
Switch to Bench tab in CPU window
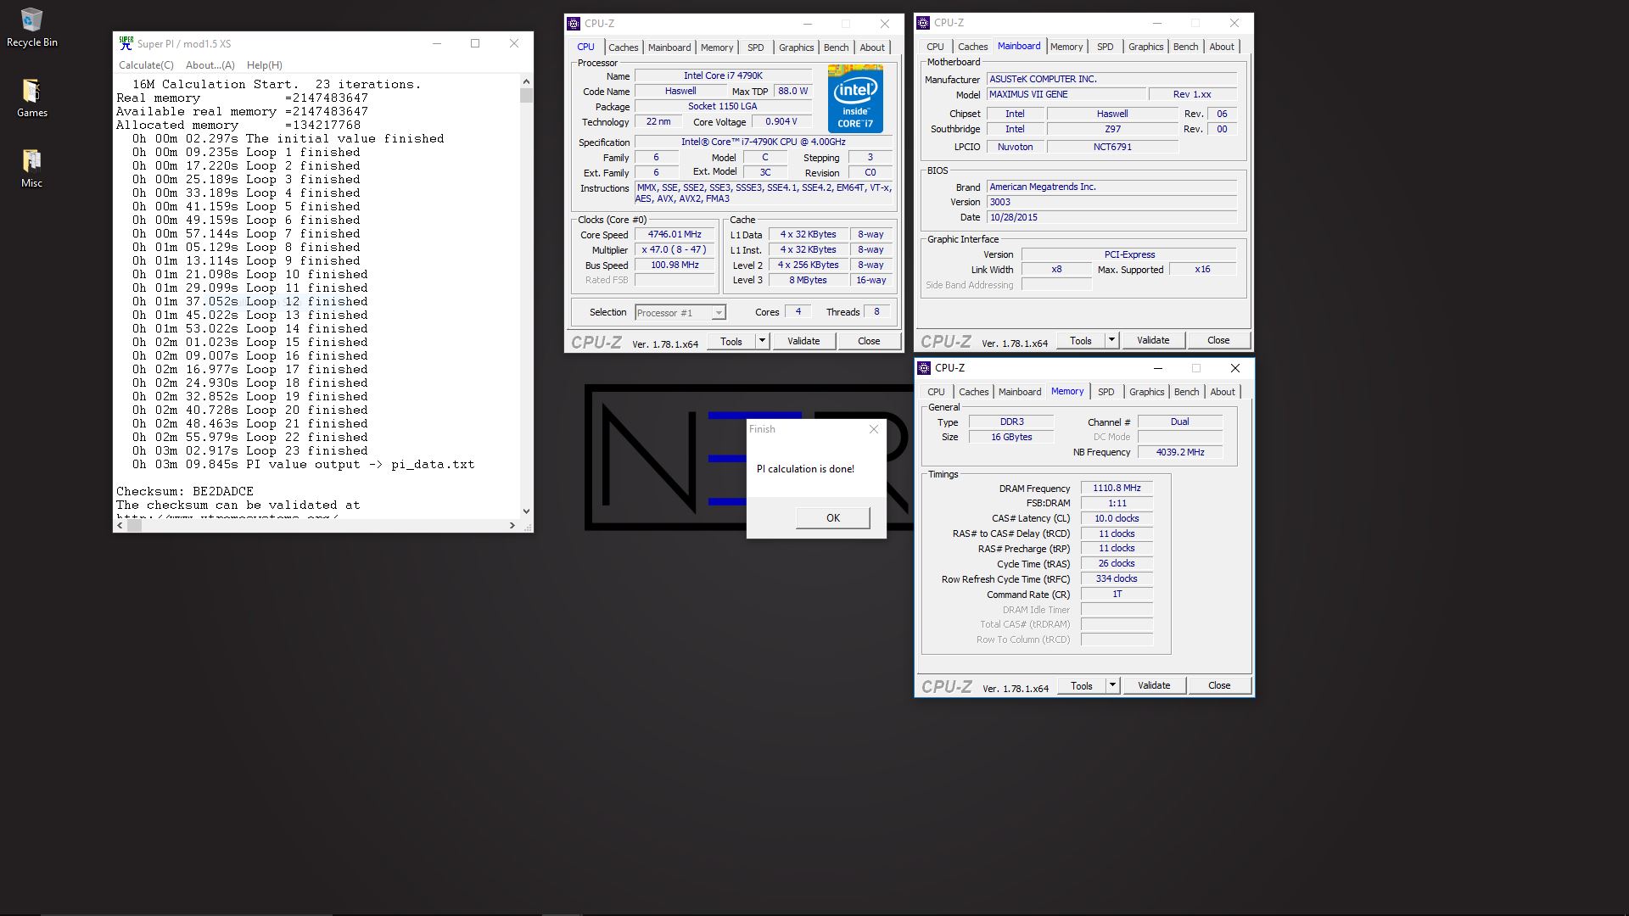(836, 47)
